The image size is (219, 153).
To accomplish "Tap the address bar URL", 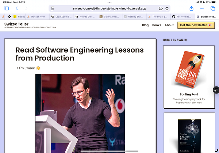I will (x=109, y=8).
